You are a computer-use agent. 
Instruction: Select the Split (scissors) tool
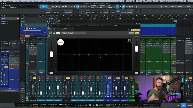coord(50,7)
